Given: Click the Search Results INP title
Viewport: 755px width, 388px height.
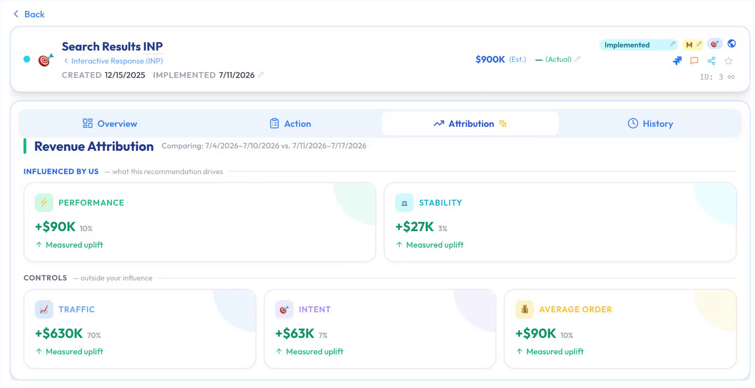Looking at the screenshot, I should tap(112, 46).
